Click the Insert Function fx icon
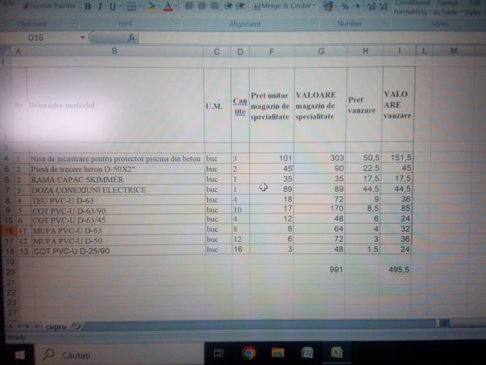Image resolution: width=486 pixels, height=365 pixels. [x=131, y=38]
